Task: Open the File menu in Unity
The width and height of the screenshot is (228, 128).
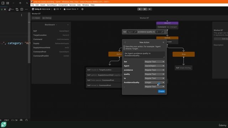Action: pos(32,5)
